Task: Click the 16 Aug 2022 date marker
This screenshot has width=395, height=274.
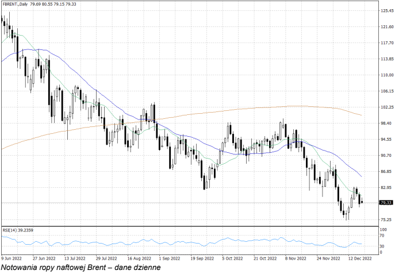Action: (139, 258)
